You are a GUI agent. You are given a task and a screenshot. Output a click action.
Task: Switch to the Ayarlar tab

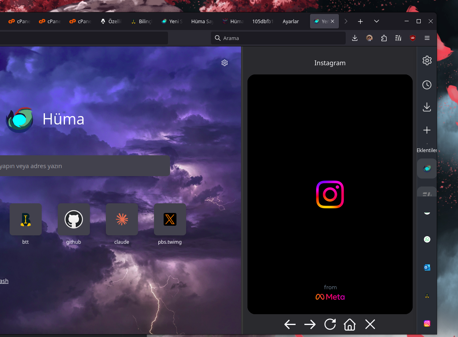click(x=291, y=21)
